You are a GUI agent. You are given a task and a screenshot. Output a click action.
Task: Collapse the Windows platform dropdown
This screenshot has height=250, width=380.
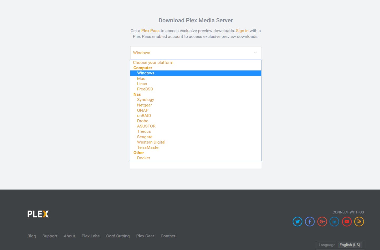196,53
